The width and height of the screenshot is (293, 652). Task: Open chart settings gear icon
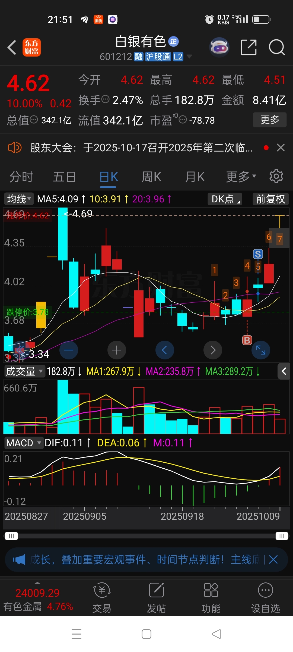pos(276,176)
